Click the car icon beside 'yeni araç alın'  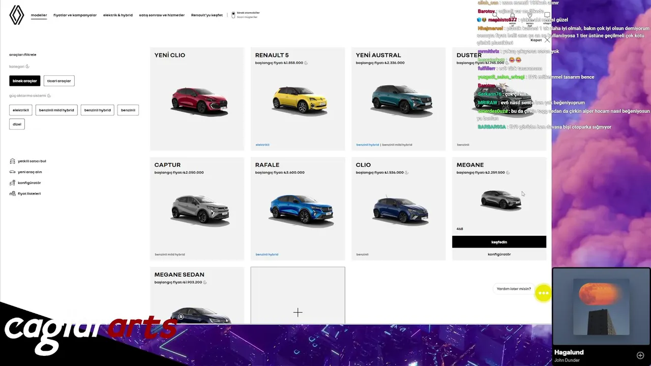tap(13, 172)
